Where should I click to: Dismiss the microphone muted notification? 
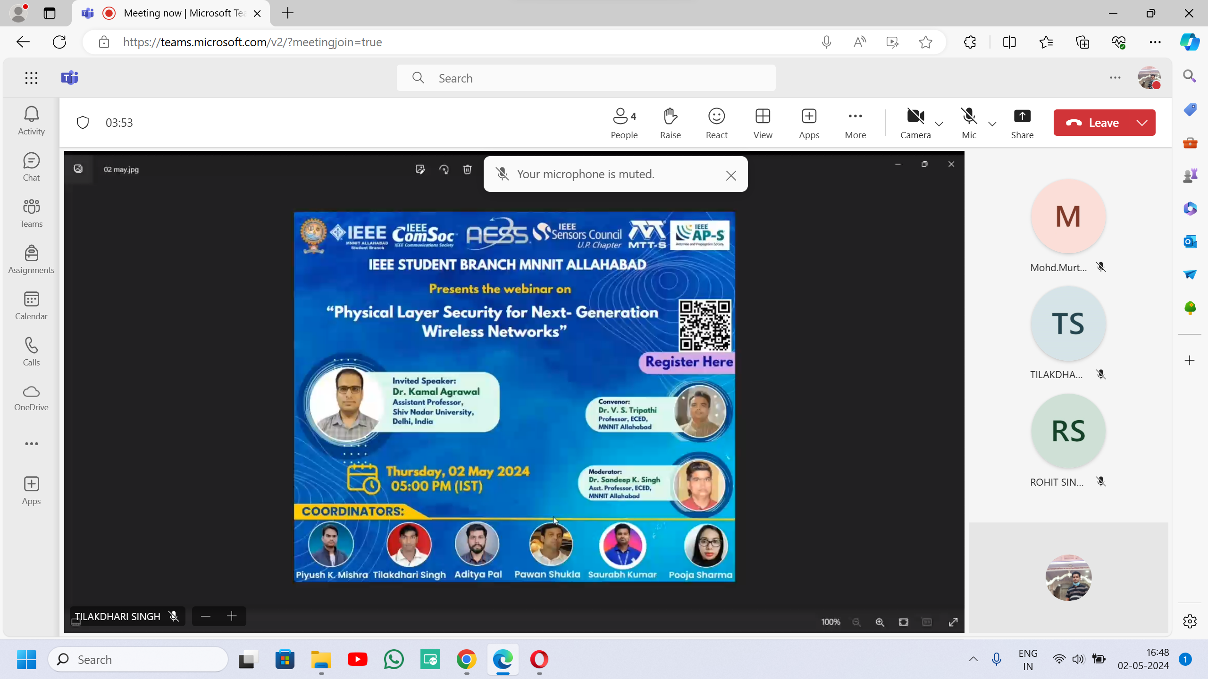click(x=731, y=175)
